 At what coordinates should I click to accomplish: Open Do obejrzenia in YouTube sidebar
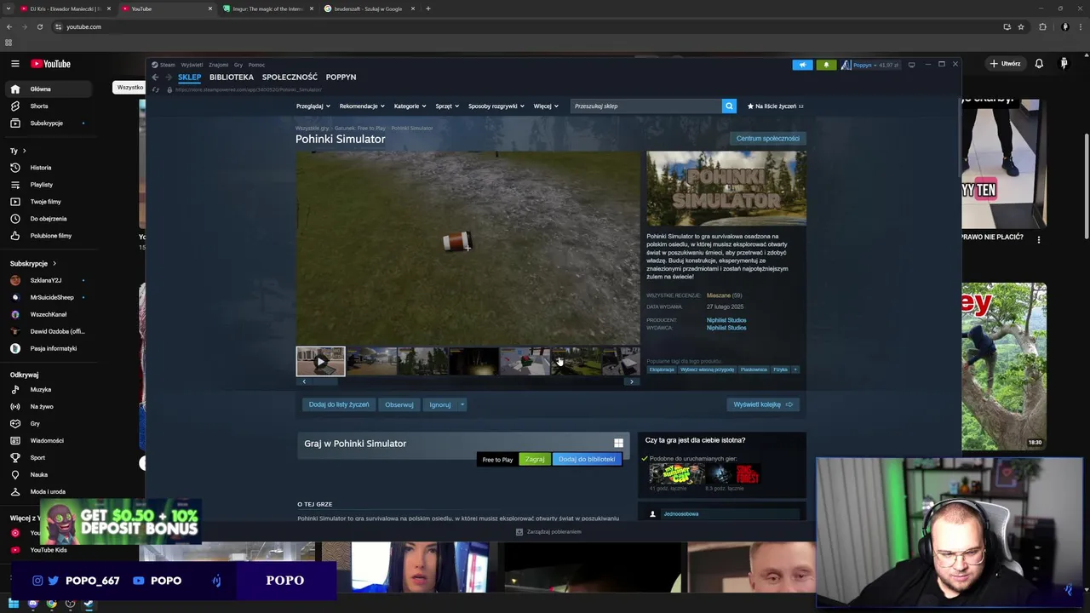(48, 219)
